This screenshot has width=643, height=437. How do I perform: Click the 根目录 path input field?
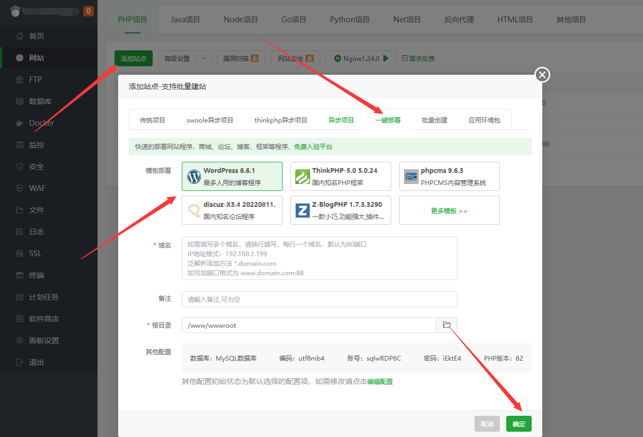(309, 325)
